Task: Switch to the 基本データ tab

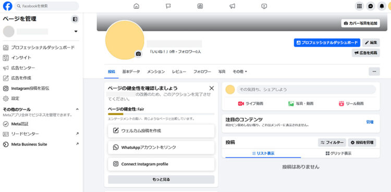Action: coord(131,72)
